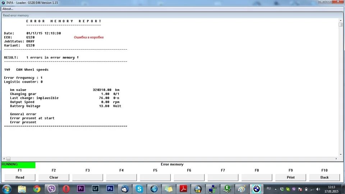Click the empty F3 button
Image resolution: width=345 pixels, height=194 pixels.
click(88, 177)
